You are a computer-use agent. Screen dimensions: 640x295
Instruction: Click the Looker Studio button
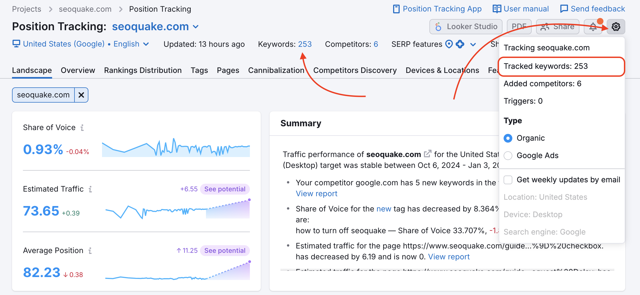coord(466,27)
